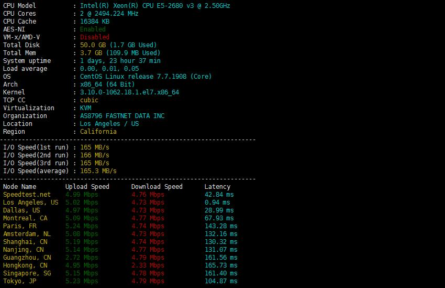Viewport: 445px width, 288px height.
Task: Click the Guangzhou upload speed "2.72 Mbps"
Action: (82, 258)
